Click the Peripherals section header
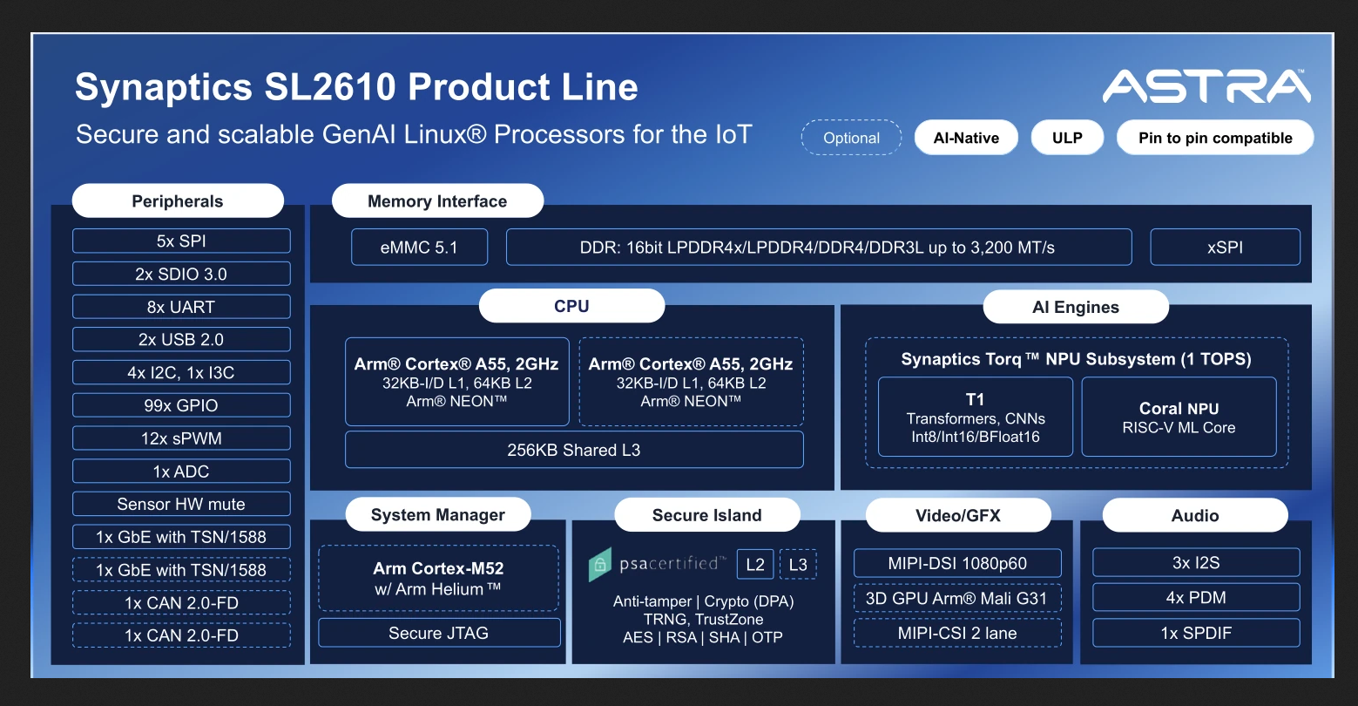 click(178, 200)
